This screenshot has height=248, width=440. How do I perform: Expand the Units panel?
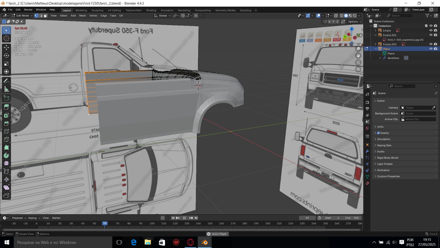380,127
